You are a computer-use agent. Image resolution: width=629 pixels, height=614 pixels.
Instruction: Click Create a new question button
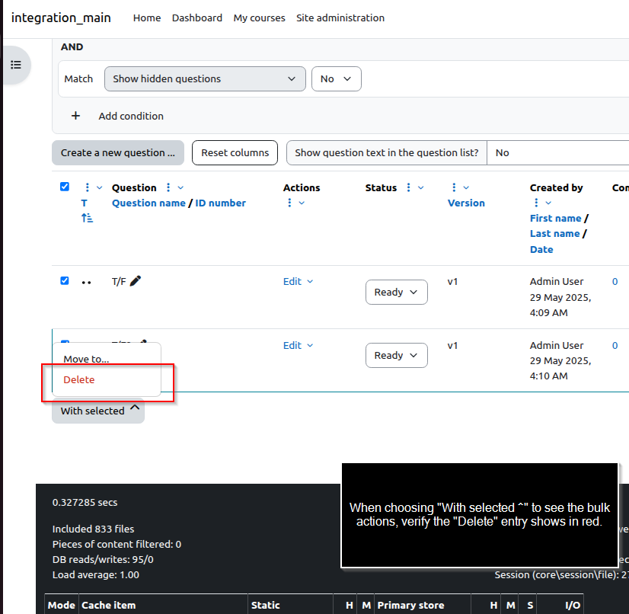[118, 152]
